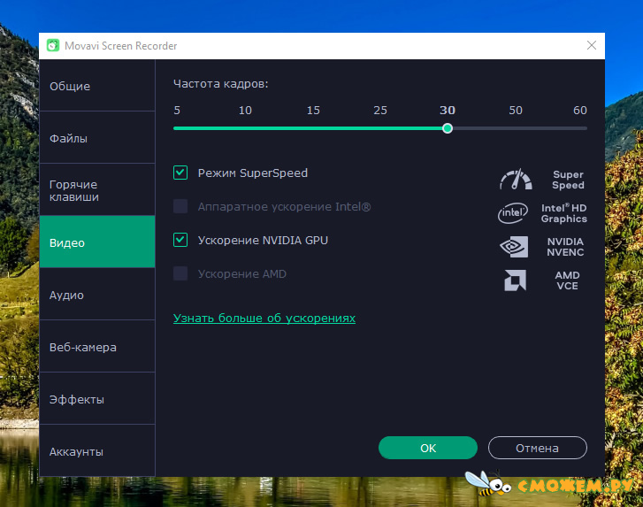Open Узнать больше об ускорениях link
The height and width of the screenshot is (507, 643).
coord(264,318)
